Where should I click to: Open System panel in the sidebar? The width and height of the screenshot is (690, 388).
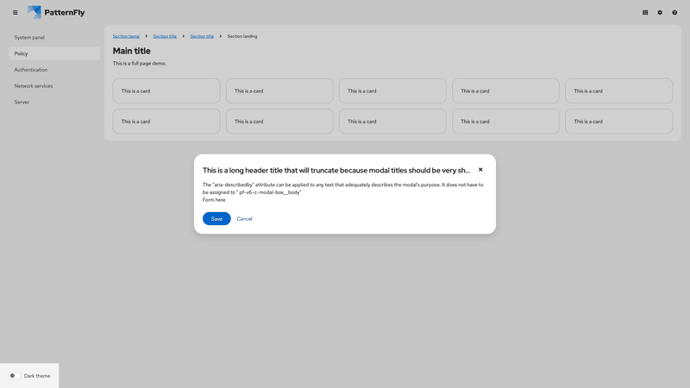pos(29,37)
